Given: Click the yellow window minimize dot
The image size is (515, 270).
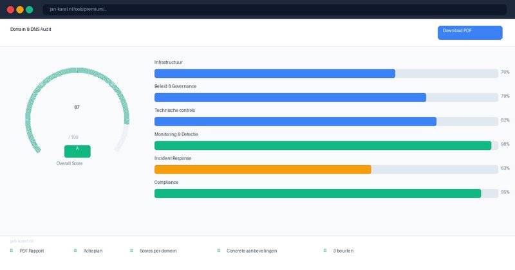Looking at the screenshot, I should [20, 10].
